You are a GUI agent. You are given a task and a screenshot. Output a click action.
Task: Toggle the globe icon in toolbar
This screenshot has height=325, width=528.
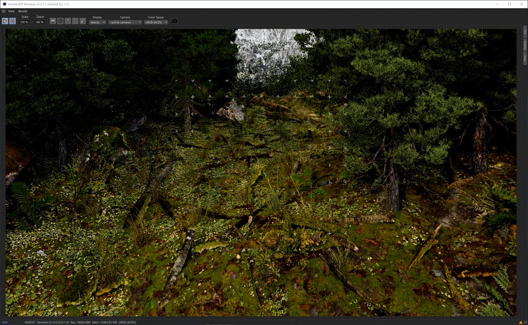click(60, 21)
